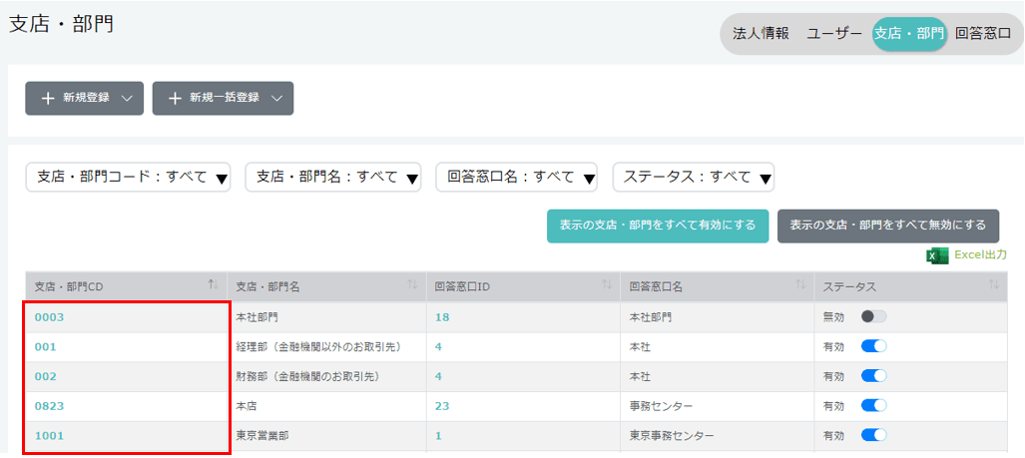Enable status toggle for 本社部門 row

coord(873,317)
